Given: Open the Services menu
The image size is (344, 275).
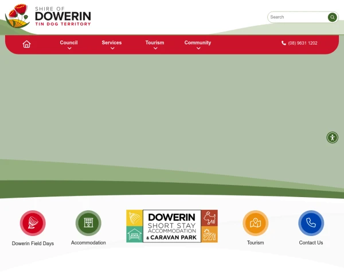Looking at the screenshot, I should coord(112,42).
